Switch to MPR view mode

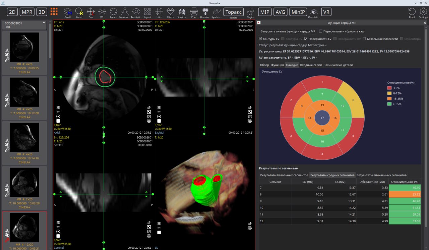pos(27,12)
